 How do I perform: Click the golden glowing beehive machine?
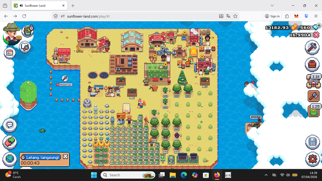[194, 51]
